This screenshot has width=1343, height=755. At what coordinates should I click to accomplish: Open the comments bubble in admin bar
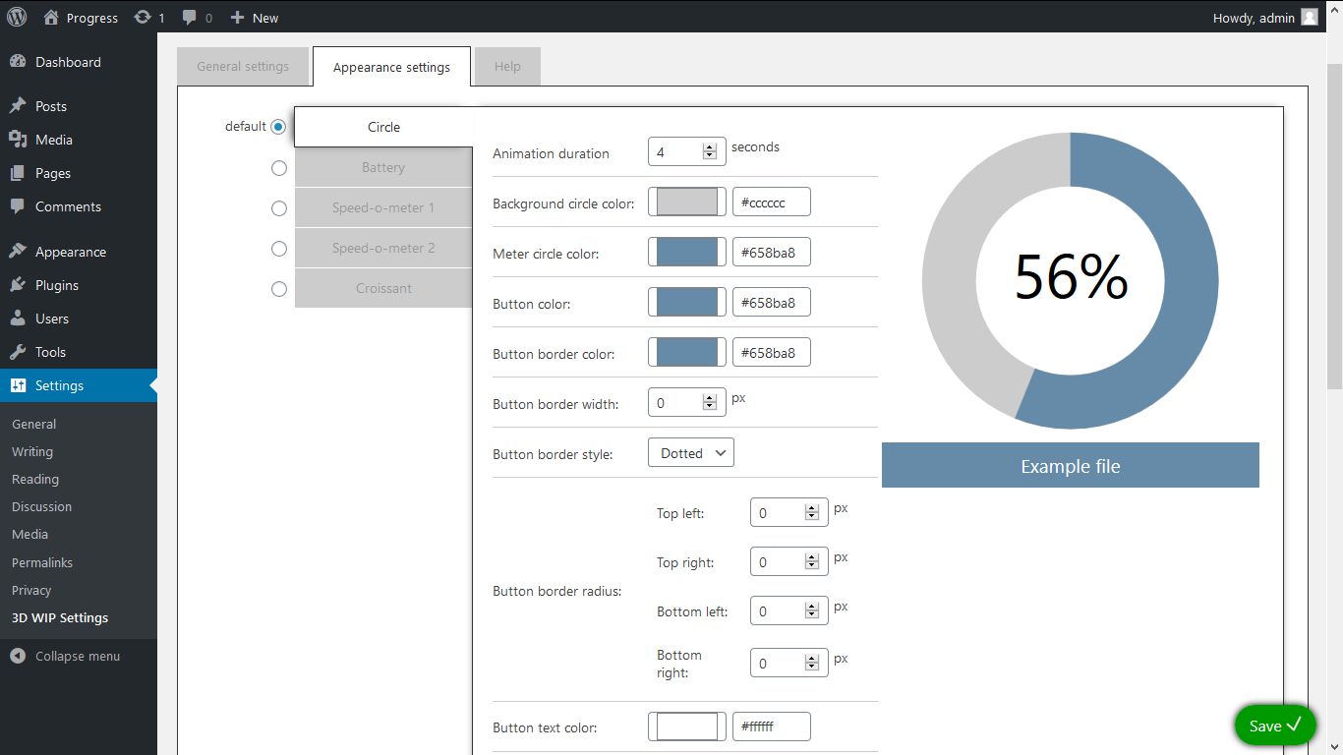[x=190, y=17]
